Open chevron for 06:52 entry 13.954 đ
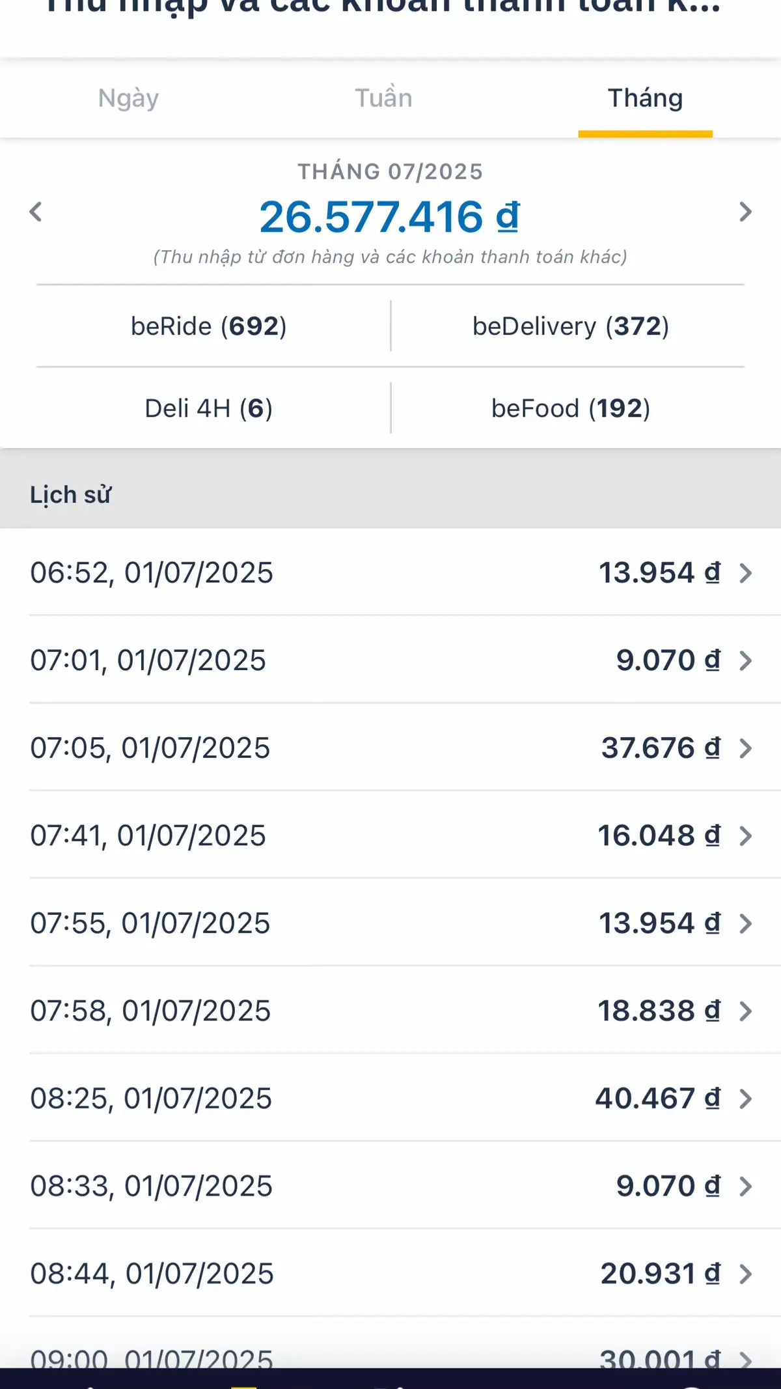 [x=746, y=573]
